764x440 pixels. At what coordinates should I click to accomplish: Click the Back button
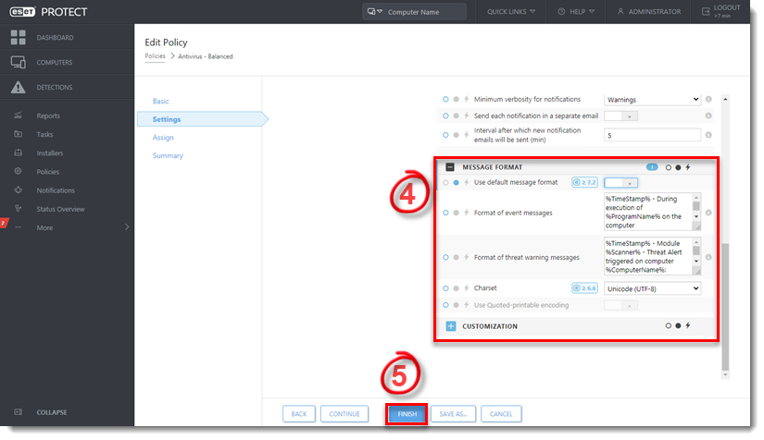point(299,414)
